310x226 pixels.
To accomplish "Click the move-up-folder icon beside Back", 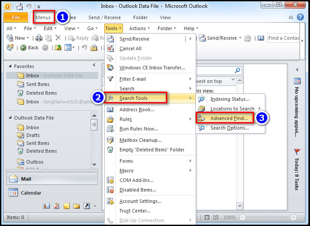I will [x=58, y=48].
